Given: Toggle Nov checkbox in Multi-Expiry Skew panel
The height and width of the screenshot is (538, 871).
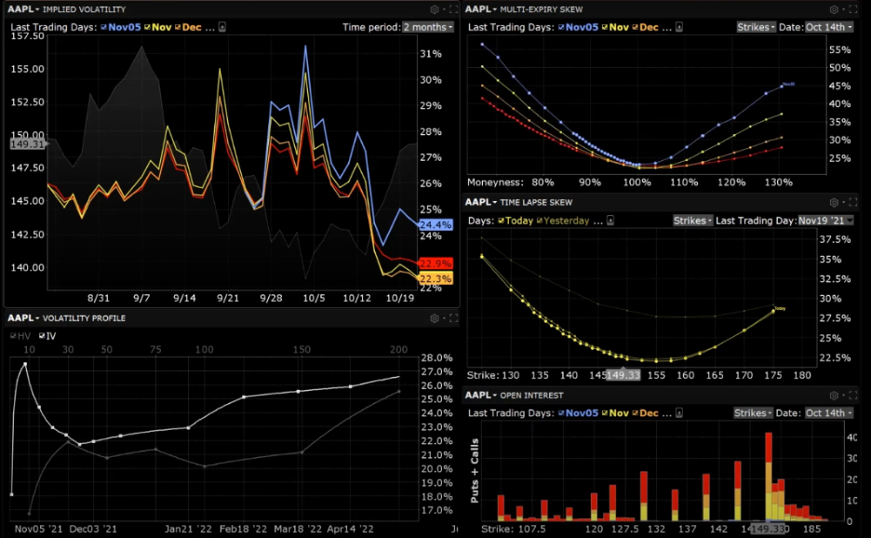Looking at the screenshot, I should click(x=604, y=27).
